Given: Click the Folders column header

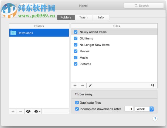Looking at the screenshot, I should click(x=39, y=26).
